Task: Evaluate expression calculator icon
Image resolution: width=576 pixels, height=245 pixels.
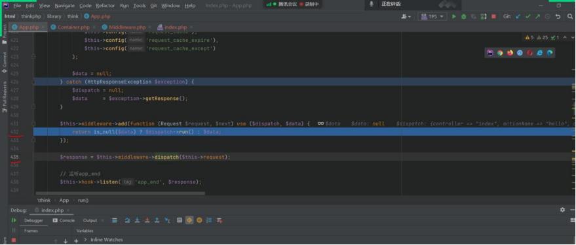Action: (x=180, y=220)
